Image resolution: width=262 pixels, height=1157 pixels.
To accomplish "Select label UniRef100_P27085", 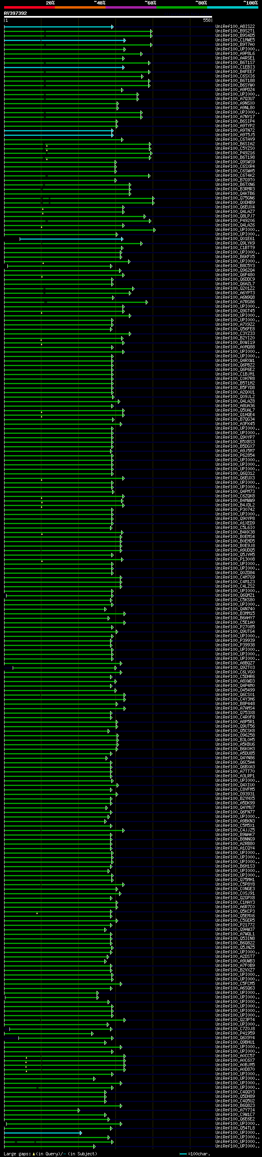I will point(235,627).
